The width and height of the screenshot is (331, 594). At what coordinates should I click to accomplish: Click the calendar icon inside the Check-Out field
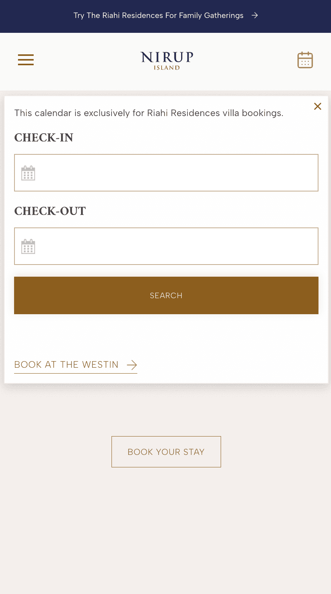28,247
